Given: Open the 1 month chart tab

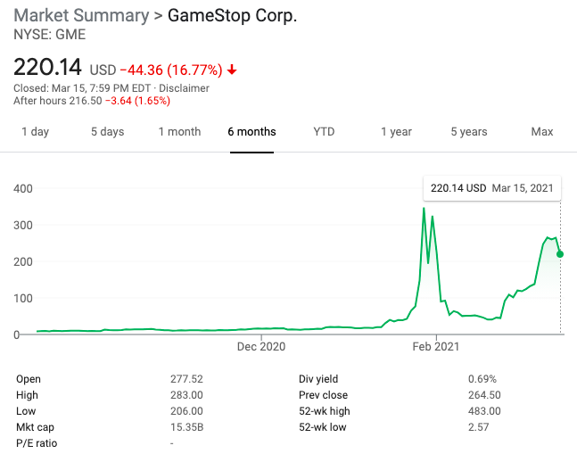Looking at the screenshot, I should click(179, 132).
